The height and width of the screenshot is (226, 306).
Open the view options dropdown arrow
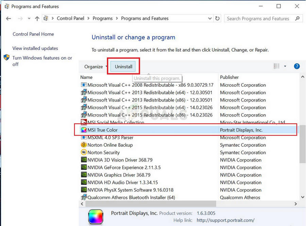(285, 66)
